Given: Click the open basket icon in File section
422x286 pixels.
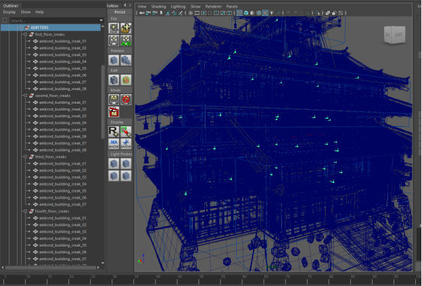Looking at the screenshot, I should click(x=126, y=28).
